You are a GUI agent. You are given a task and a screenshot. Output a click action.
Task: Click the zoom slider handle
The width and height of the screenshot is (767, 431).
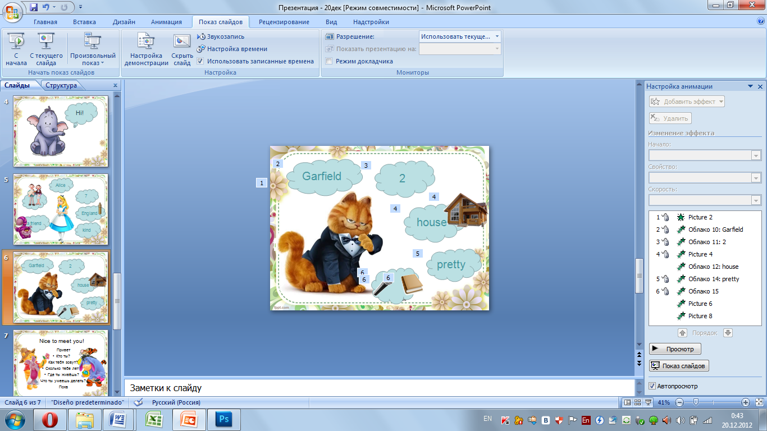[x=696, y=402]
